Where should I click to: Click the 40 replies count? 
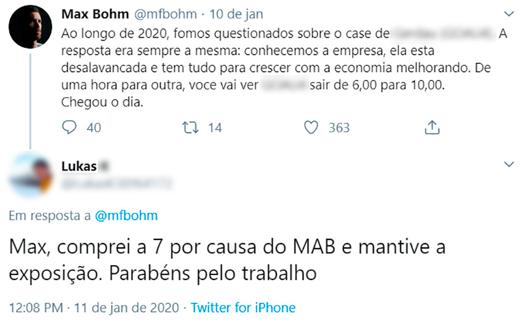(x=94, y=128)
